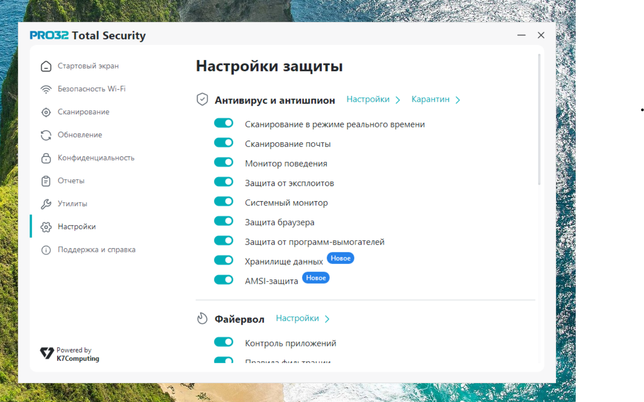The width and height of the screenshot is (644, 402).
Task: Close the PRO32 Total Security window
Action: 541,35
